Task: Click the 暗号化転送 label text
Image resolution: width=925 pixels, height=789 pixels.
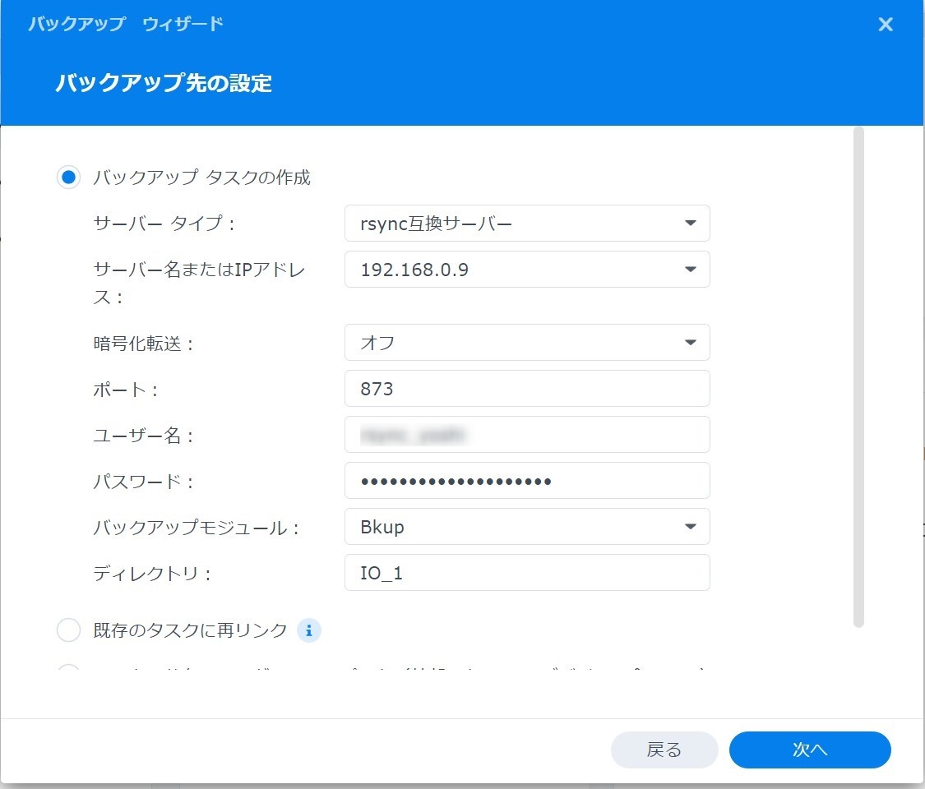Action: pos(143,344)
